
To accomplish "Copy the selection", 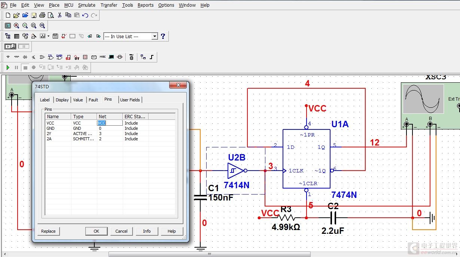I will (68, 15).
